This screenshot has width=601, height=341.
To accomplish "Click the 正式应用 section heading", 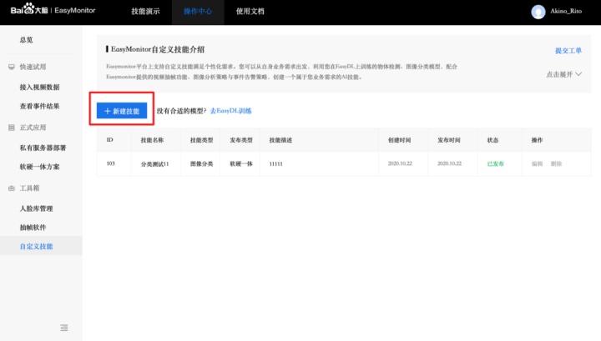I will (x=33, y=128).
